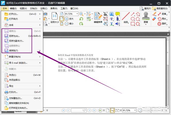Expand the New Document 新建文档(N) submenu
171x115 pixels.
click(x=40, y=57)
